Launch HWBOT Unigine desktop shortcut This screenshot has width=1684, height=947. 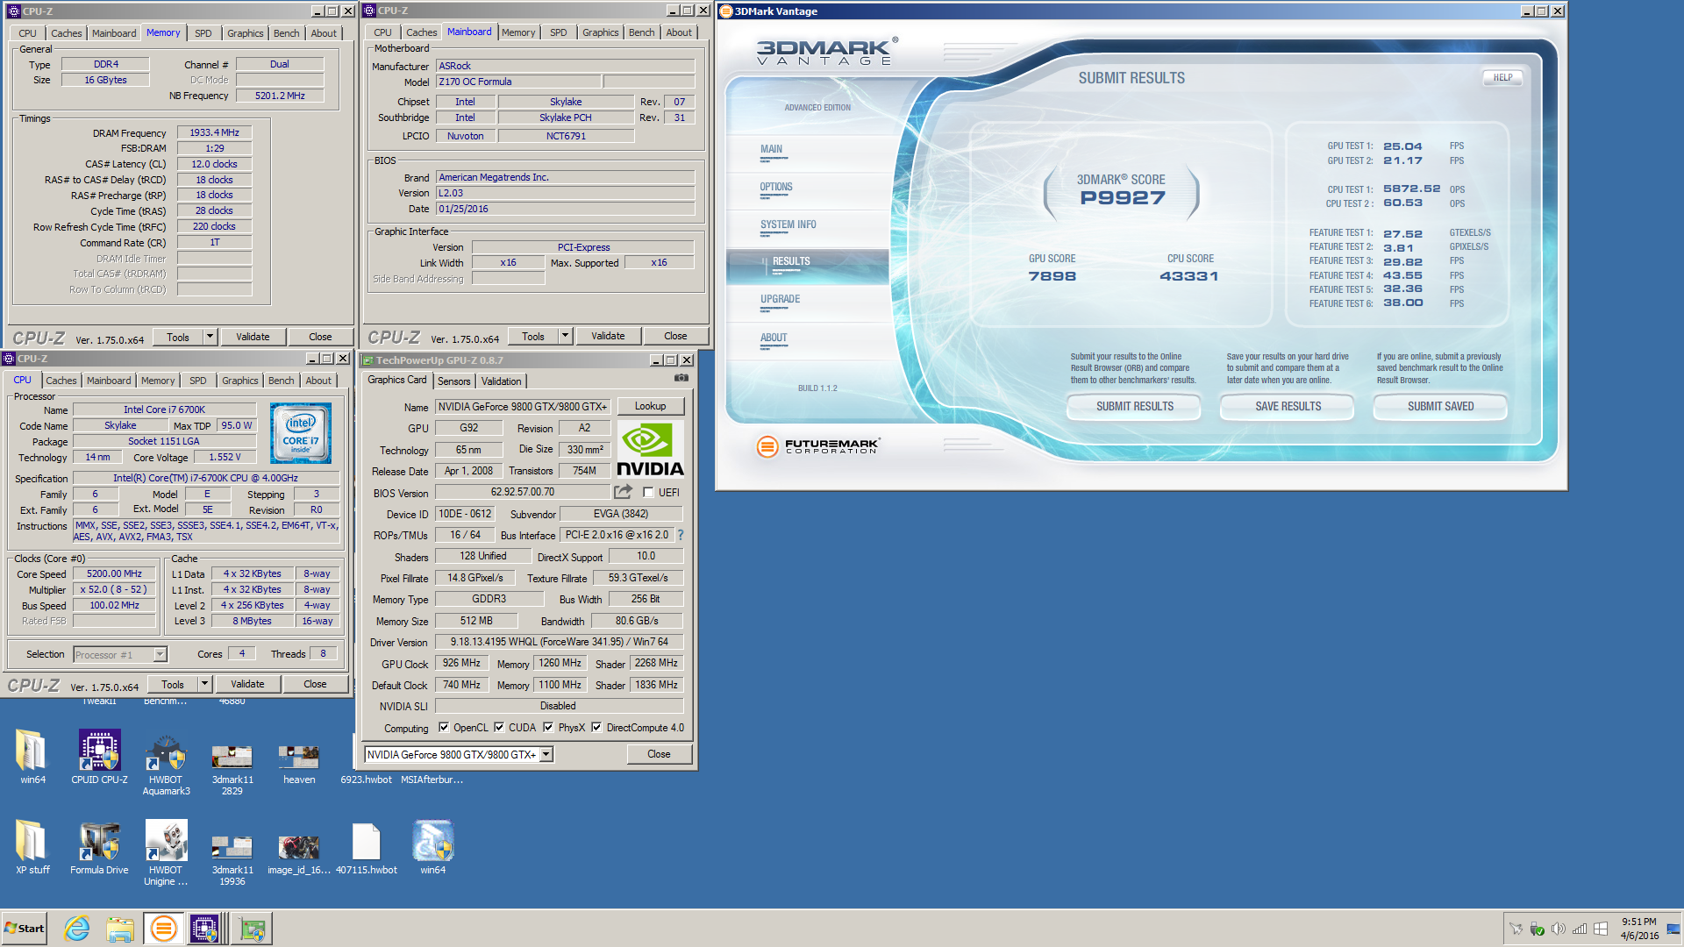point(166,853)
